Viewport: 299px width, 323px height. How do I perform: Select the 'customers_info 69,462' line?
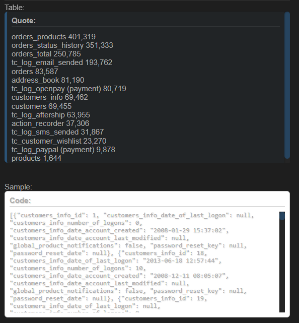pyautogui.click(x=50, y=97)
